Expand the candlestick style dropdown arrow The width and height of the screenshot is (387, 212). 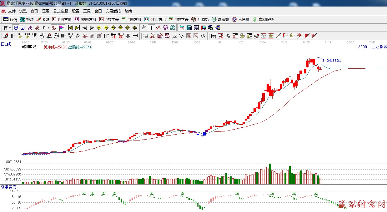48,28
